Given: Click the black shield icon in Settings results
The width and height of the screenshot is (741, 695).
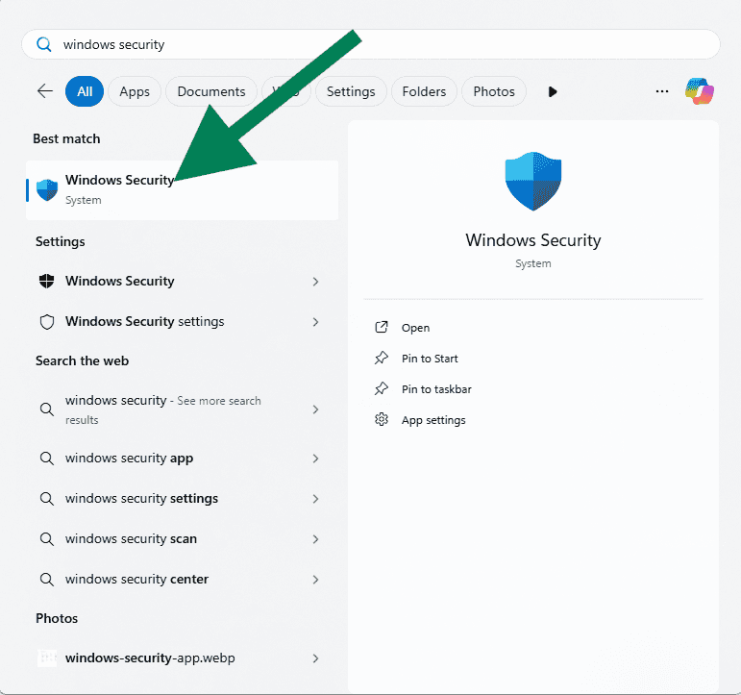Looking at the screenshot, I should (46, 281).
